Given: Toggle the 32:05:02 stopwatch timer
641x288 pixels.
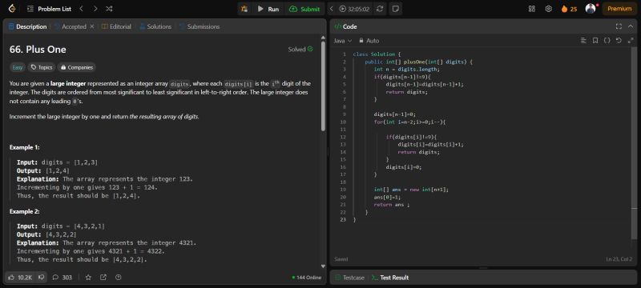Looking at the screenshot, I should pos(354,9).
